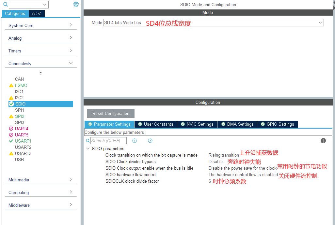This screenshot has width=335, height=225.
Task: Expand the Middleware category
Action: coord(40,205)
